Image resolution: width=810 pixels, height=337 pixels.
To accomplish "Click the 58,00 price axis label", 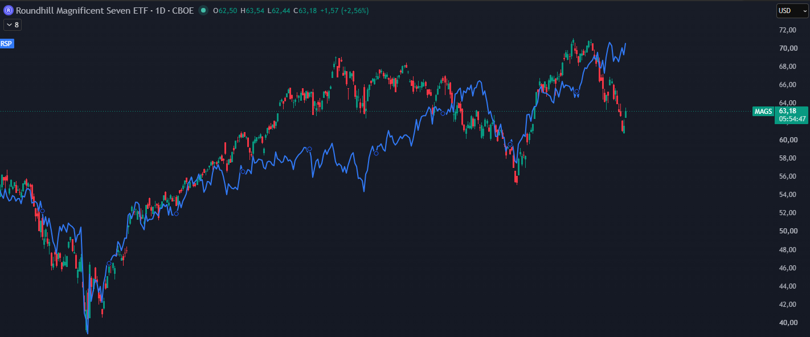I will [788, 158].
